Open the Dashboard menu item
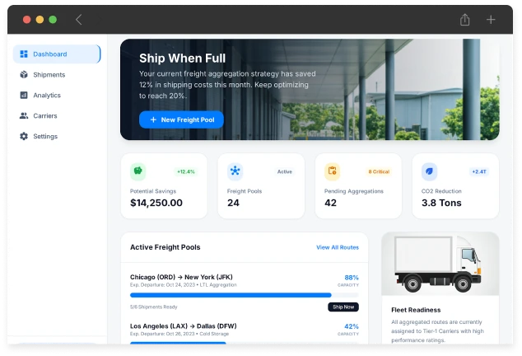The height and width of the screenshot is (356, 522). pyautogui.click(x=57, y=54)
